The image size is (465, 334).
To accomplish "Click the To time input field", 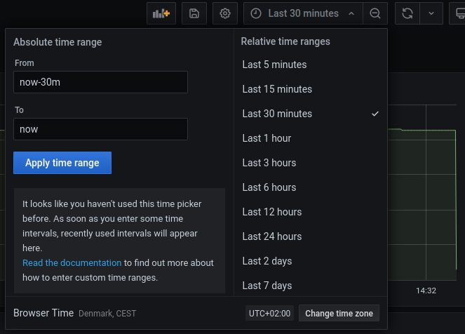I will [x=100, y=129].
